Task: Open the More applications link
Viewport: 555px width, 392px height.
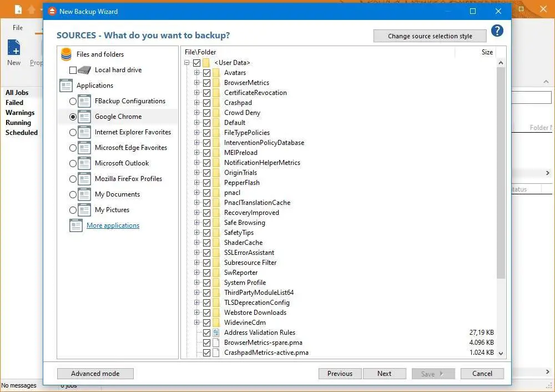Action: tap(113, 225)
